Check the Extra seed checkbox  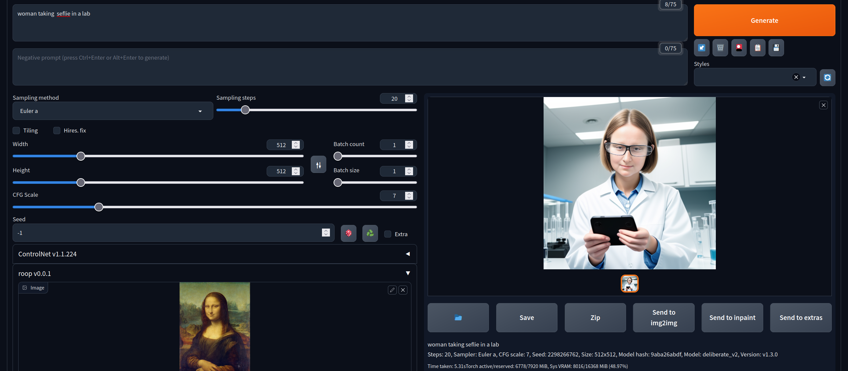(388, 234)
